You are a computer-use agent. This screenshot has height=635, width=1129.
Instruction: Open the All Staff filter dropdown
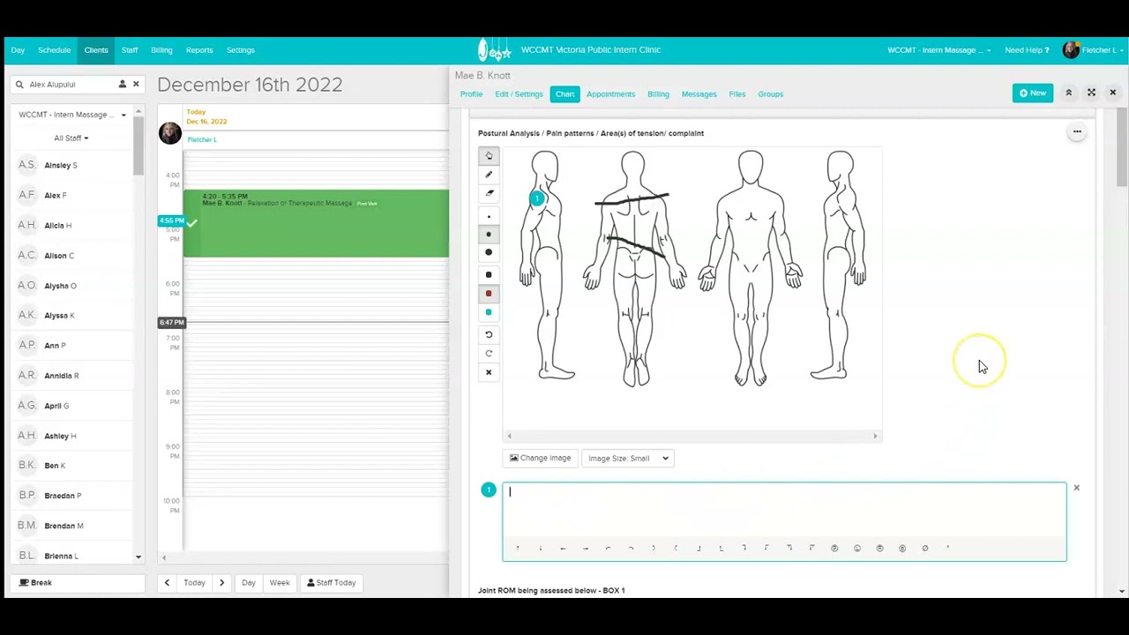click(71, 138)
